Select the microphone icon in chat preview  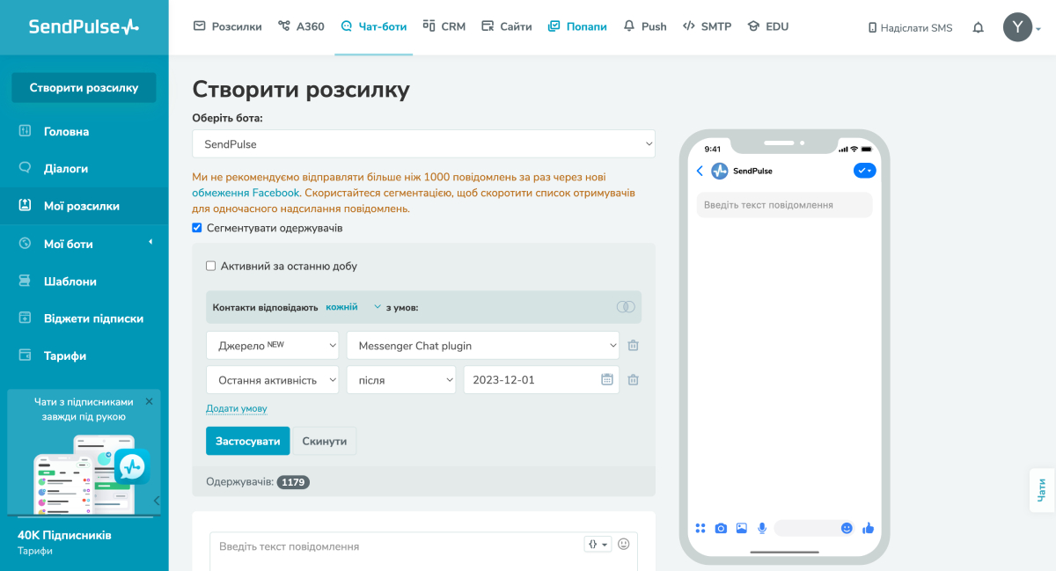point(762,527)
